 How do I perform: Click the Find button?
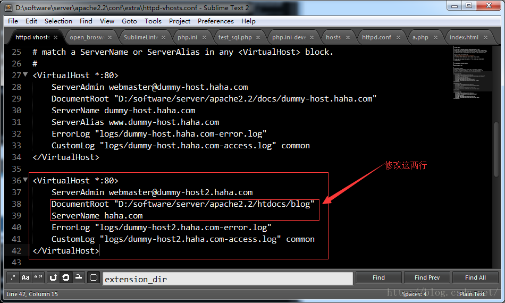(378, 277)
